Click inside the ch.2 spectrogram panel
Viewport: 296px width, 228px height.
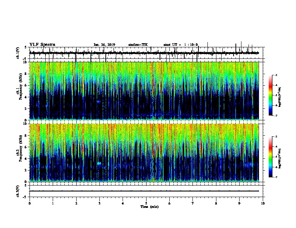pyautogui.click(x=144, y=153)
